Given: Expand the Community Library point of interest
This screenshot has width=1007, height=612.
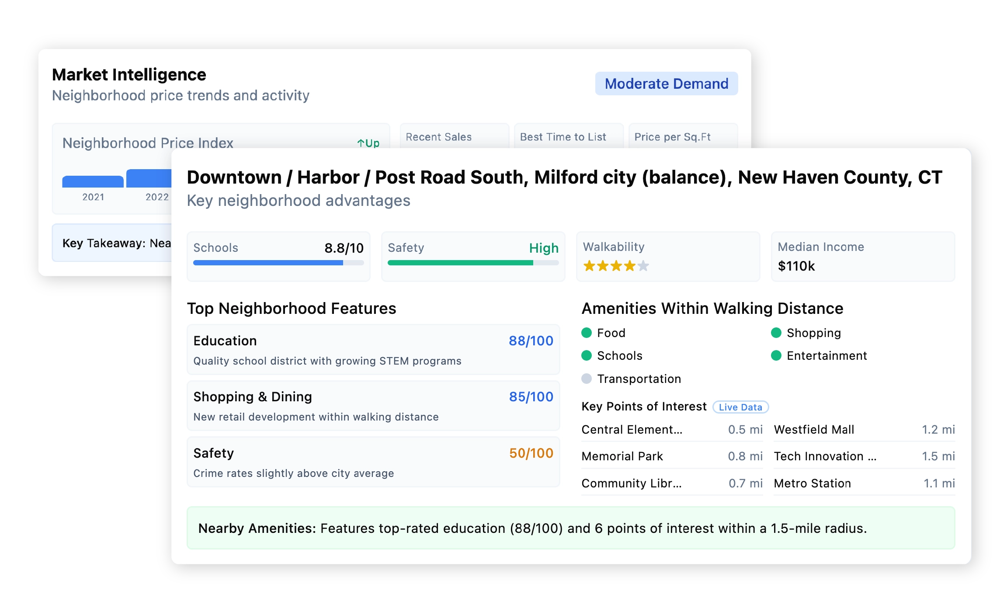Looking at the screenshot, I should pos(632,483).
